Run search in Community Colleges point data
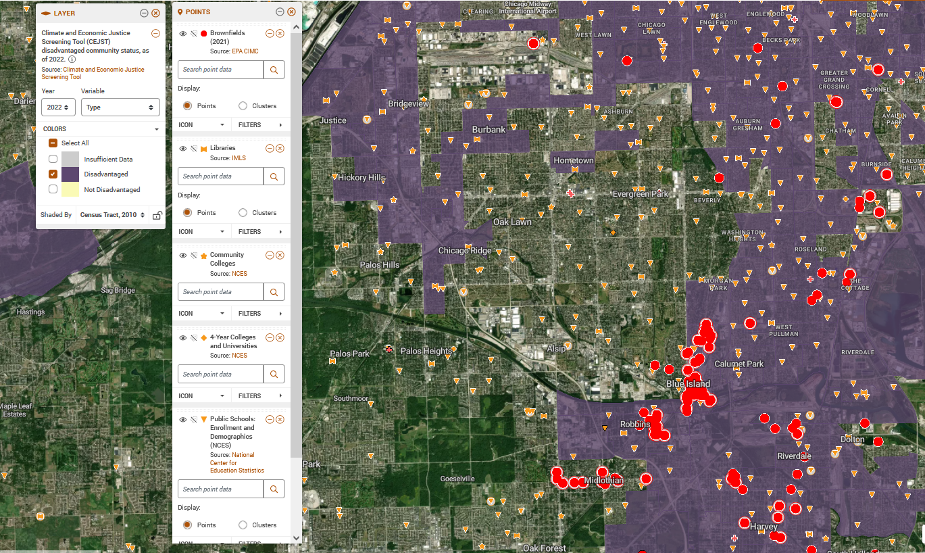This screenshot has height=553, width=925. pos(274,292)
